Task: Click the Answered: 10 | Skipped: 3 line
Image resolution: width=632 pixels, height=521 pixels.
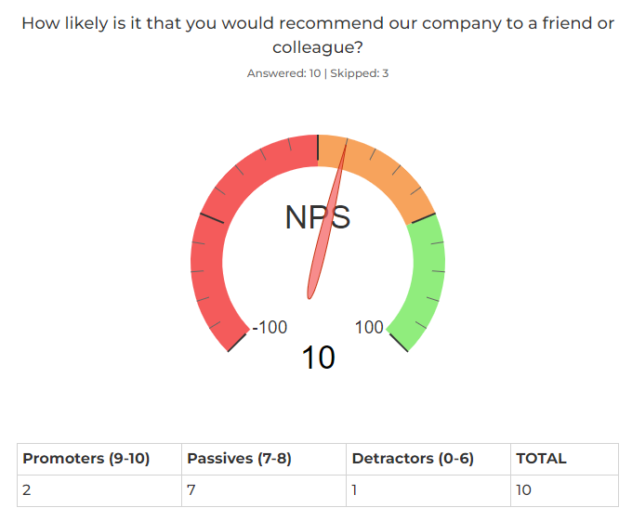Action: [x=318, y=73]
